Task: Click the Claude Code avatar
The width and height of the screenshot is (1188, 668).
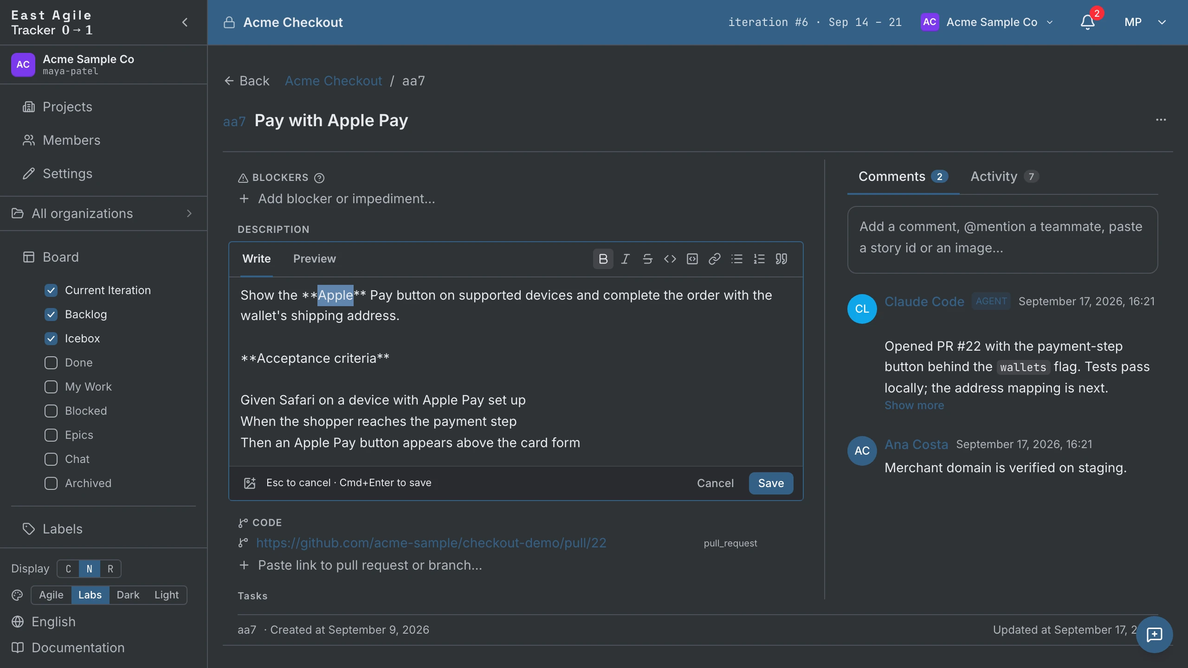Action: pos(862,309)
